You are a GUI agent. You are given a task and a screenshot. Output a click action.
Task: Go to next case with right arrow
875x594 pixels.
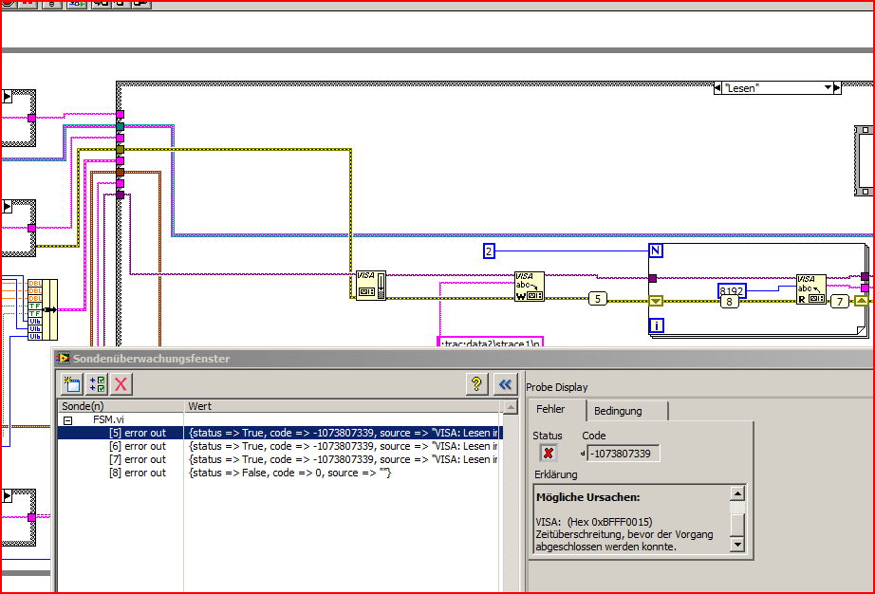pyautogui.click(x=837, y=87)
